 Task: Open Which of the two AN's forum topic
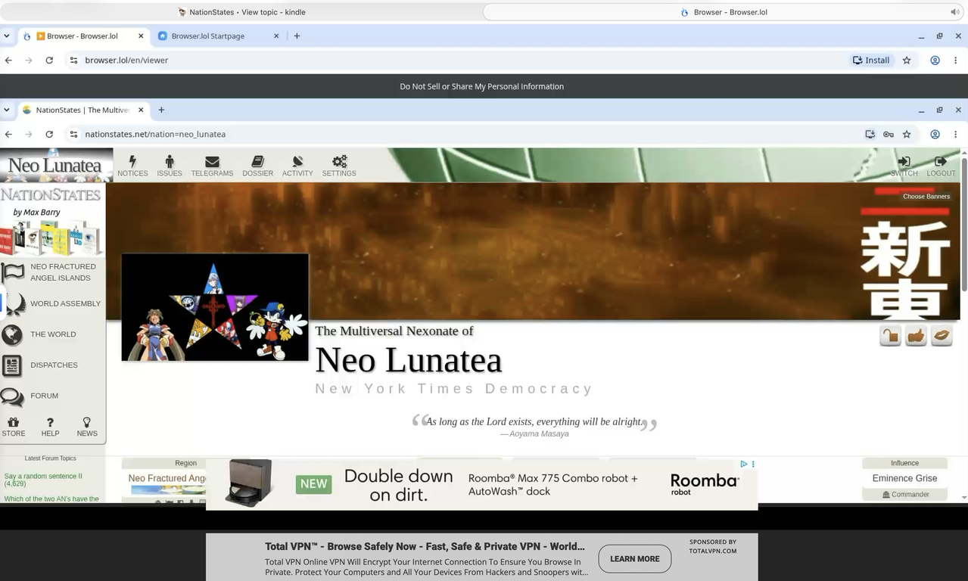pos(51,499)
